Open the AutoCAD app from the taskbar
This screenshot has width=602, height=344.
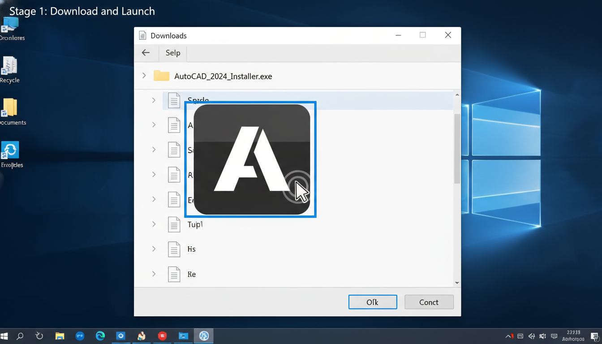coord(204,335)
